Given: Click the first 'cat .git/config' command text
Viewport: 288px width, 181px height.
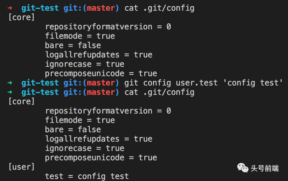Looking at the screenshot, I should click(159, 8).
